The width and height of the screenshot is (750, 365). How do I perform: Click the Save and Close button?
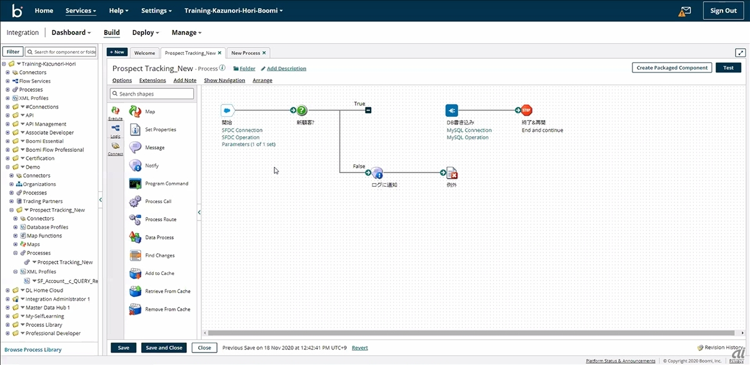(x=164, y=347)
